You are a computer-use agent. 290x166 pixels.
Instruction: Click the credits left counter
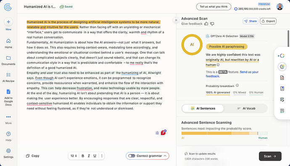tap(252, 9)
